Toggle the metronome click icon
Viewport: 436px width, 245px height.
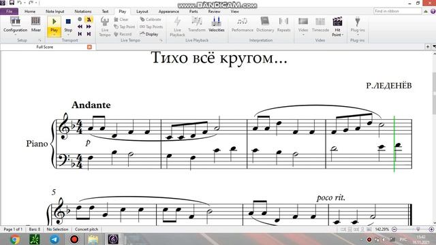[x=89, y=19]
